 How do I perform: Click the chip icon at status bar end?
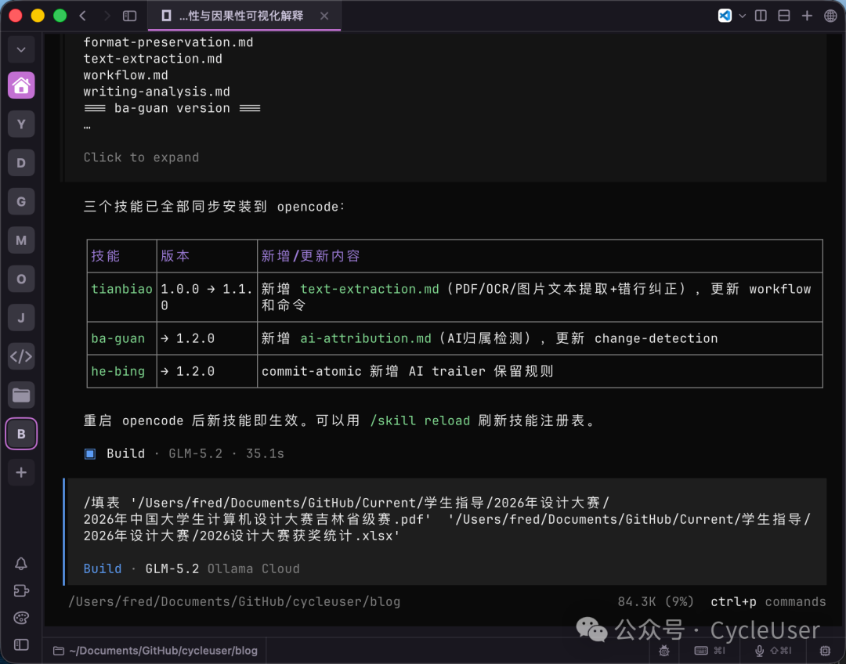[825, 651]
